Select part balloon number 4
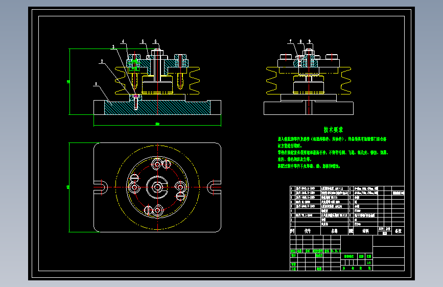Image resolution: width=443 pixels, height=287 pixels. 123,41
